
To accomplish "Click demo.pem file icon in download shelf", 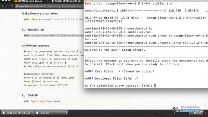I will 37,113.
